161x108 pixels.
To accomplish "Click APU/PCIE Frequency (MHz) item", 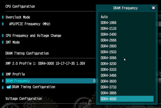I will (x=30, y=24).
